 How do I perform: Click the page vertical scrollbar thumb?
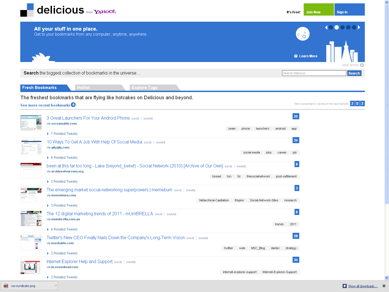[x=386, y=105]
